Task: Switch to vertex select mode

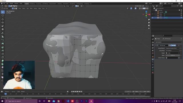Action: click(x=13, y=8)
